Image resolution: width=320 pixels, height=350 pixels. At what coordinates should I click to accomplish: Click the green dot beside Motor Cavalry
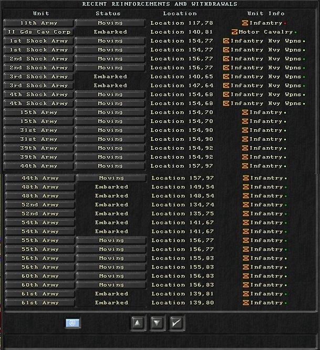pyautogui.click(x=296, y=32)
